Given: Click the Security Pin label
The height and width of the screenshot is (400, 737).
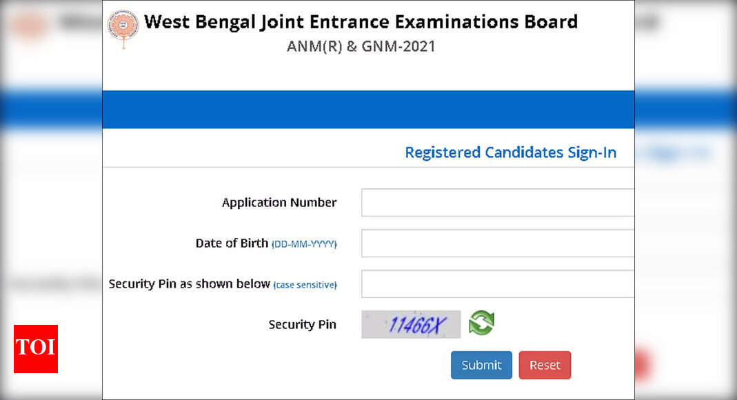Looking at the screenshot, I should click(302, 325).
